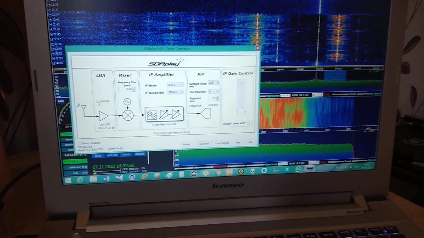Open File Explorer folder icon in taskbar
Screen dimensions: 424x238
pyautogui.click(x=93, y=179)
